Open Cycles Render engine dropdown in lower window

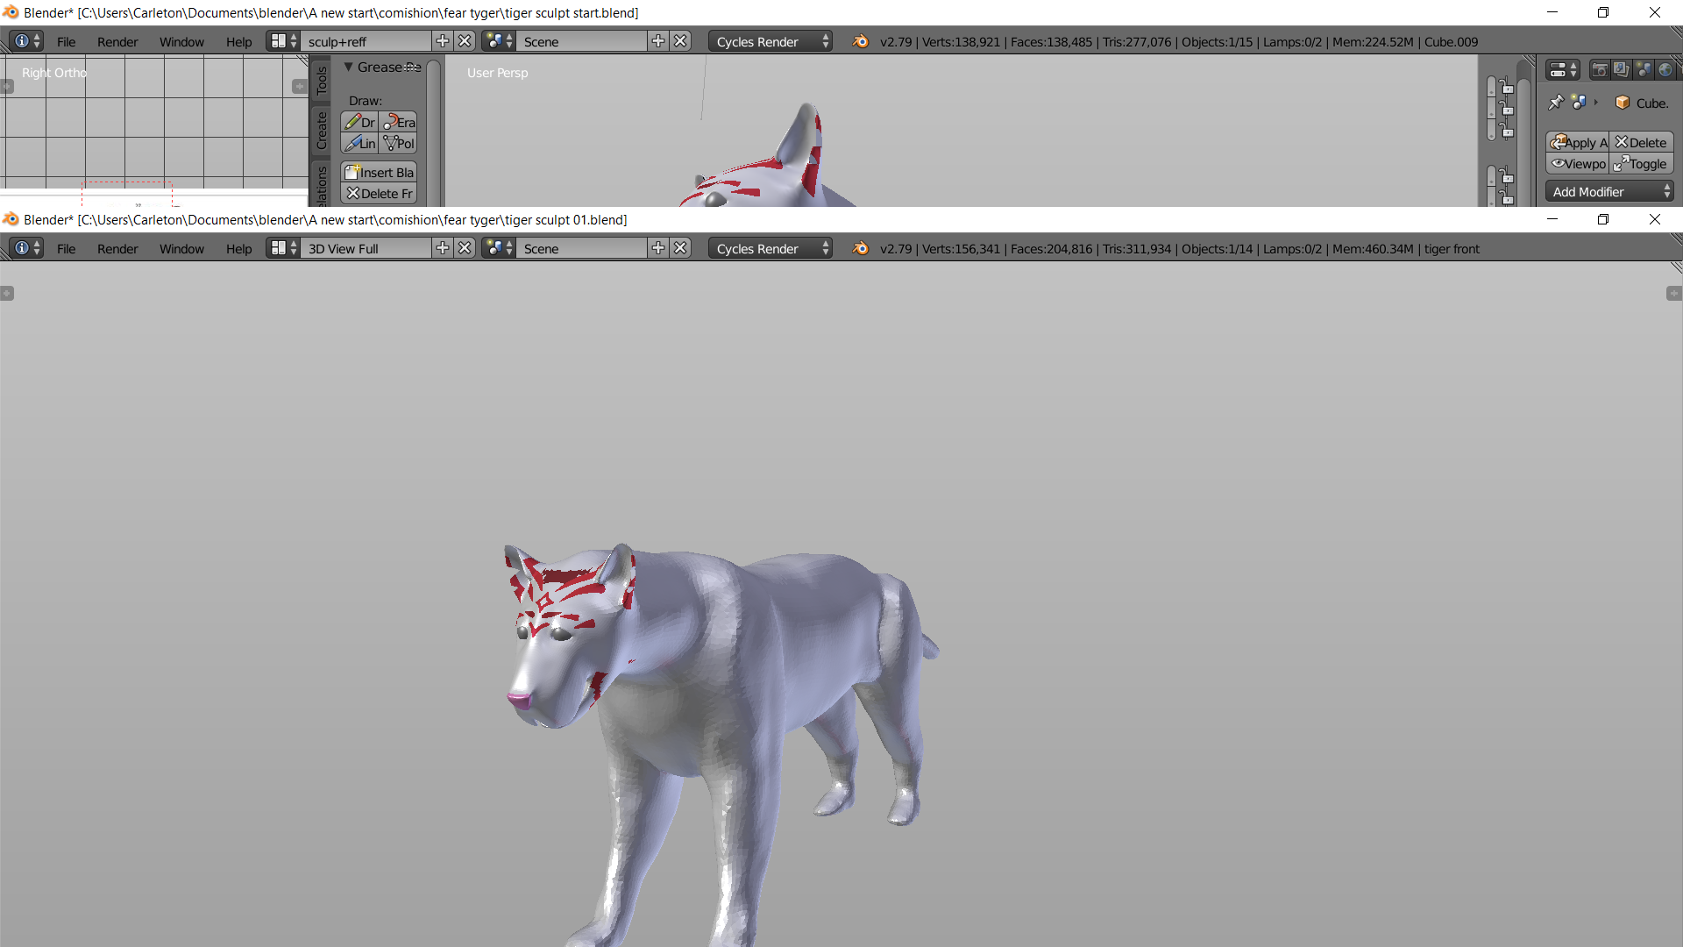(770, 249)
